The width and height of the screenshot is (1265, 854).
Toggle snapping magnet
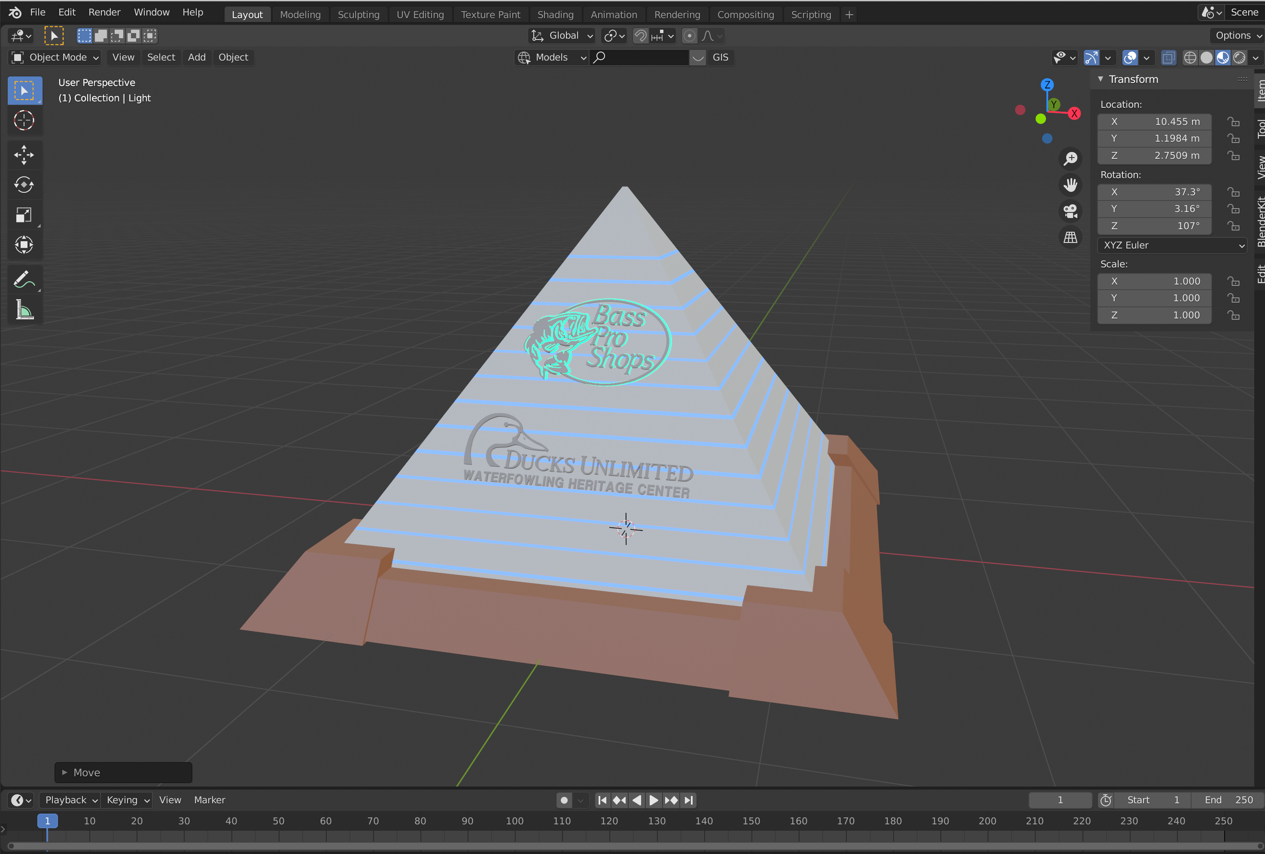641,36
